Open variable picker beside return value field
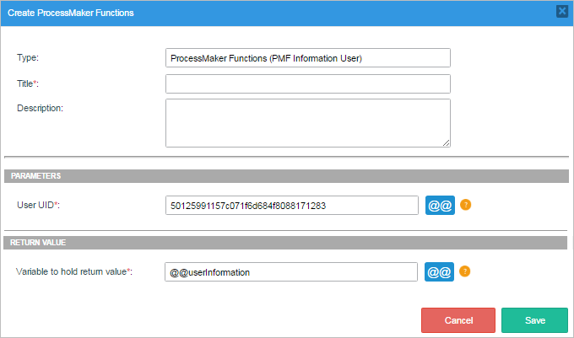 click(x=440, y=271)
